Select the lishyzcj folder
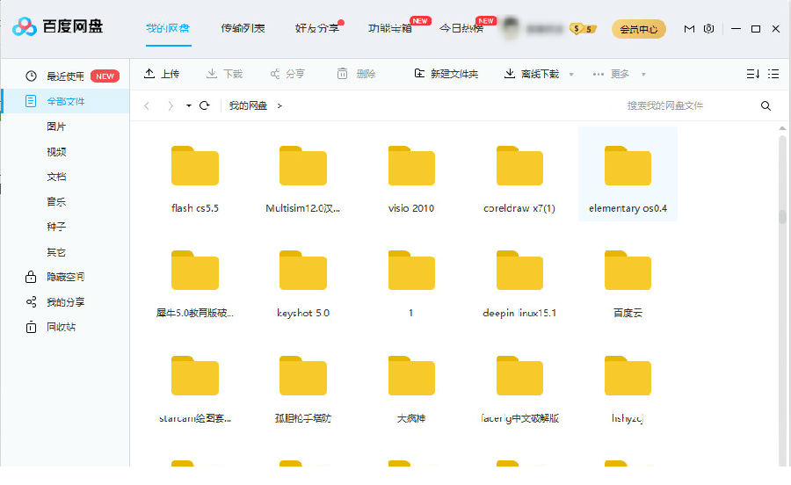 click(x=628, y=389)
